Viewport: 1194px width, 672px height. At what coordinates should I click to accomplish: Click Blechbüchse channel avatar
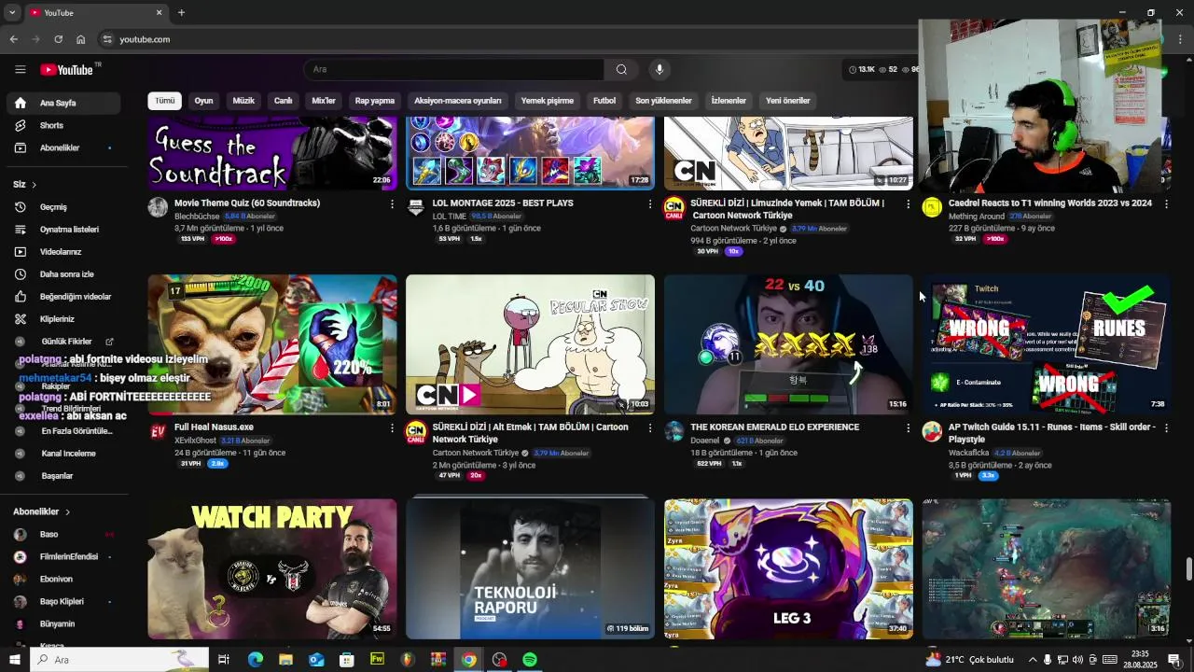click(158, 207)
